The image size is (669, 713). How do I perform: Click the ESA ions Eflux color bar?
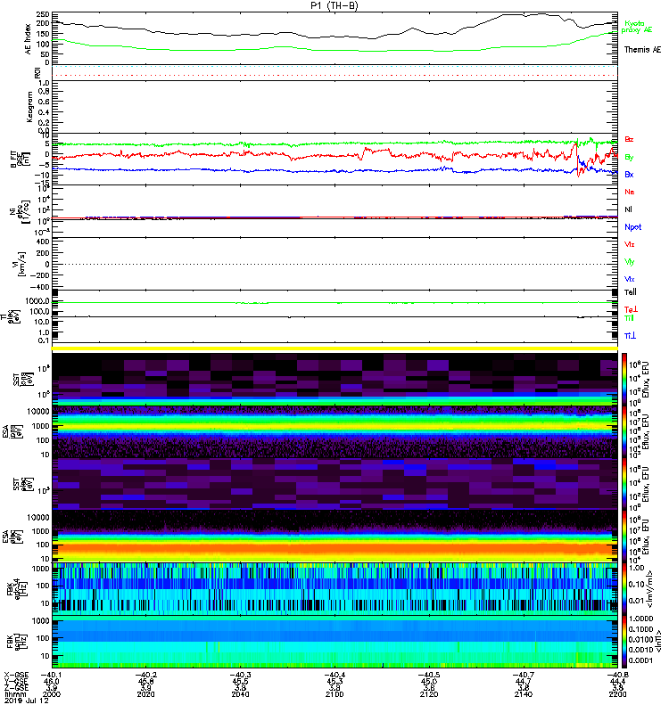tap(624, 432)
